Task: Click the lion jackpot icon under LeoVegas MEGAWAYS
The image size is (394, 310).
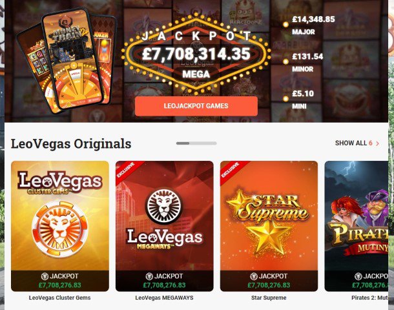Action: pyautogui.click(x=149, y=276)
